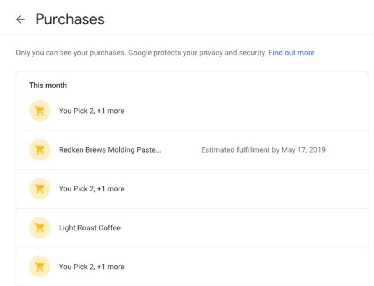Go back using the arrow beside Purchases
The width and height of the screenshot is (374, 286).
tap(21, 19)
